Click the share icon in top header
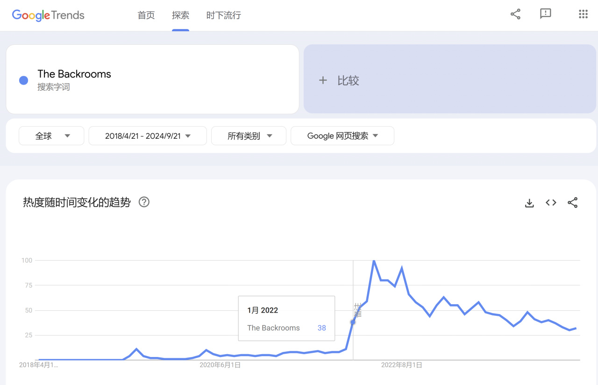The width and height of the screenshot is (598, 385). [x=515, y=14]
